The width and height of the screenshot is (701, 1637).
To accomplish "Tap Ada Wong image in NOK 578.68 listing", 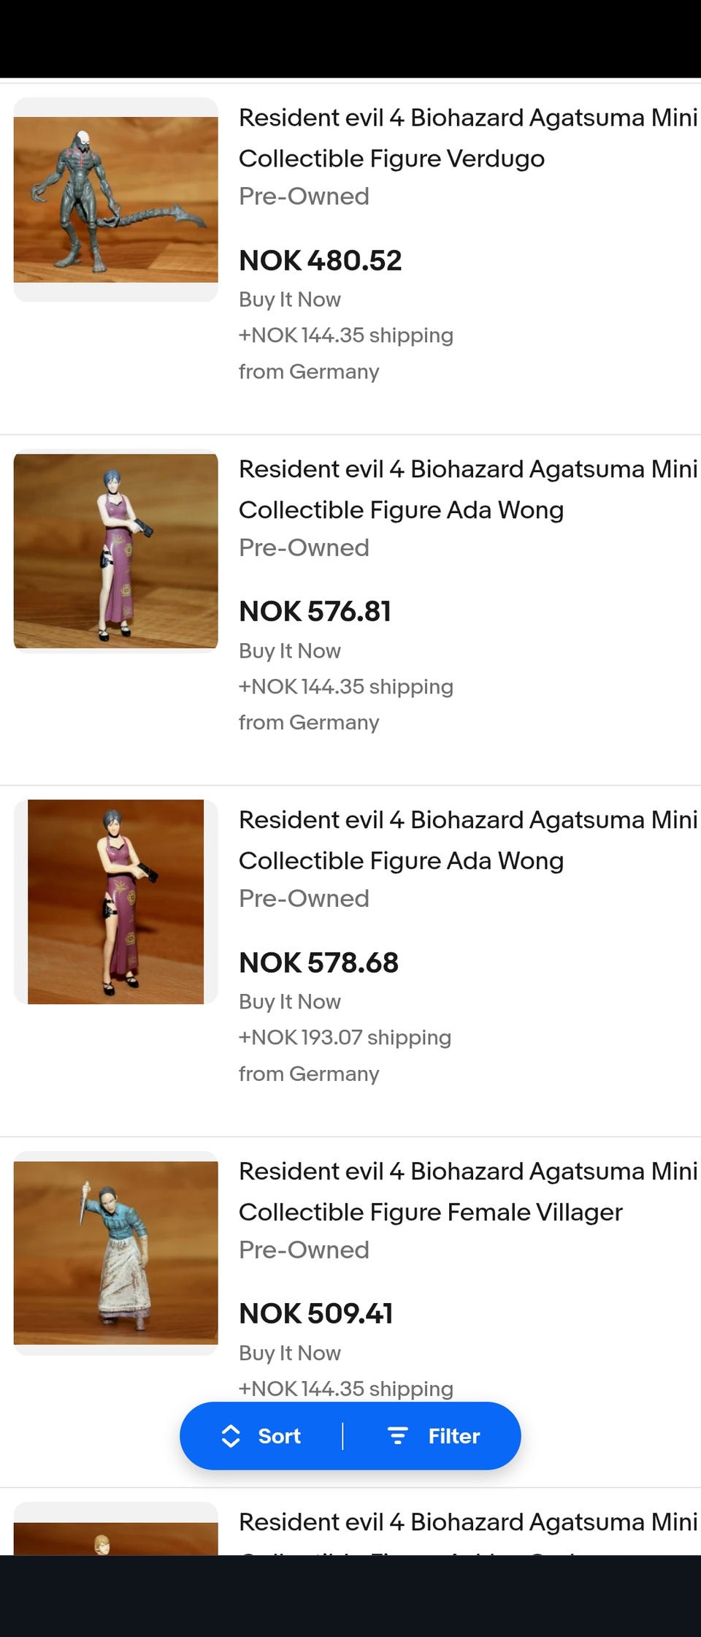I will point(116,902).
